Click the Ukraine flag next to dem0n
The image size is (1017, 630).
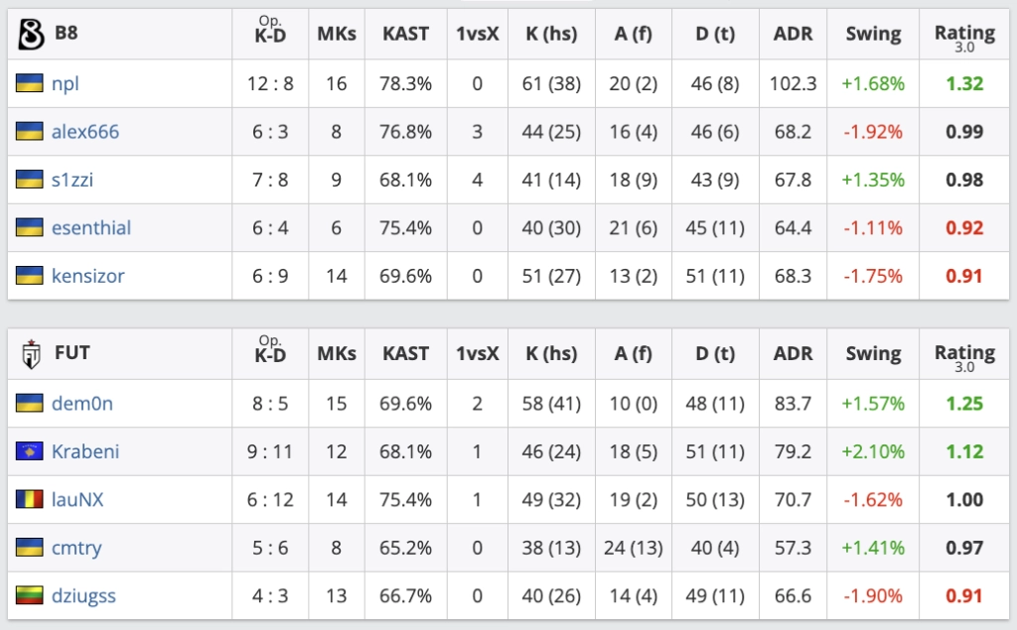click(x=29, y=403)
